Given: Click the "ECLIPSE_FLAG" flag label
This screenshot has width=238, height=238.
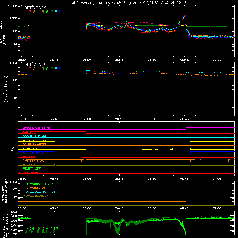Looking at the screenshot, I should [32, 153].
